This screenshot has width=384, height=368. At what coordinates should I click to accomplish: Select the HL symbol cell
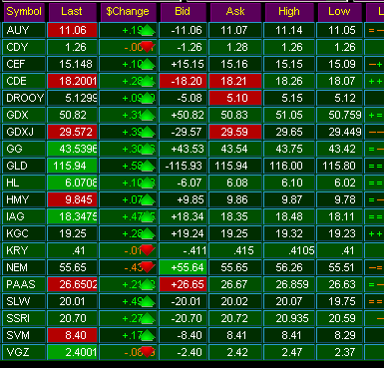[24, 183]
